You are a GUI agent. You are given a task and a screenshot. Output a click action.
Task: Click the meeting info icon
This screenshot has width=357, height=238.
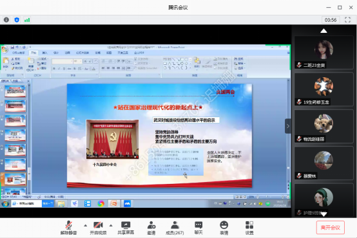pos(6,20)
